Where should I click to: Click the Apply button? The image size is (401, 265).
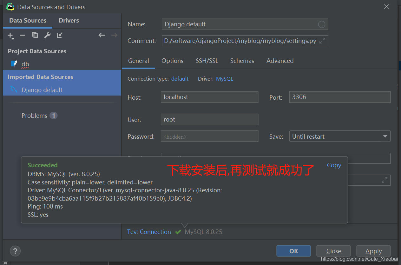[x=373, y=251]
